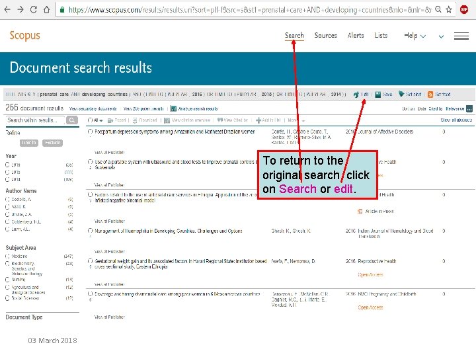The width and height of the screenshot is (476, 357).
Task: Open the ABP Adblock extension icon
Action: (464, 10)
